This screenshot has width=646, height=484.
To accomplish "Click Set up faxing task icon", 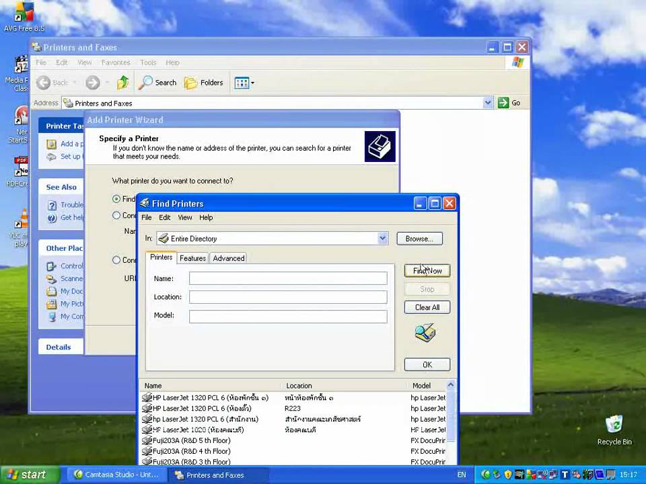I will point(52,157).
